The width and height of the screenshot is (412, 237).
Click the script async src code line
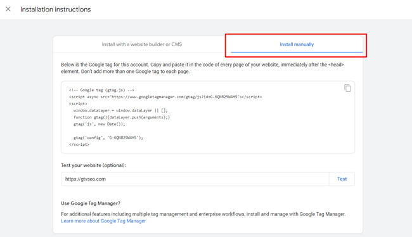tap(165, 97)
